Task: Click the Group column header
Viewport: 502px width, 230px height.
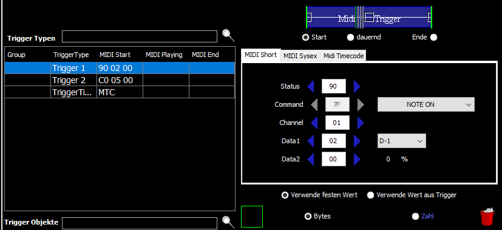Action: [27, 55]
